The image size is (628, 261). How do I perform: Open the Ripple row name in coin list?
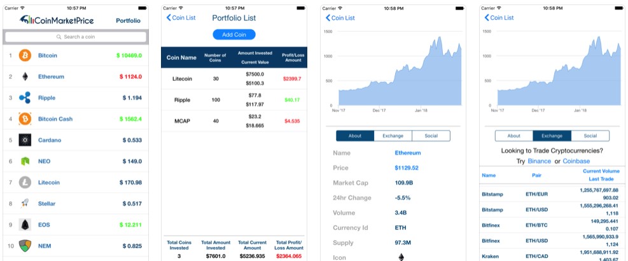47,98
